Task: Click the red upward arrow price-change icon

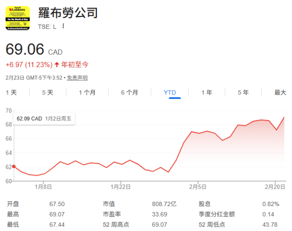Action: tap(57, 64)
